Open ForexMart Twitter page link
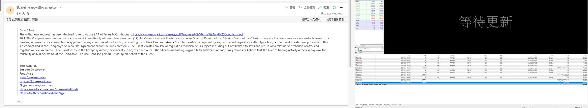 pyautogui.click(x=42, y=93)
